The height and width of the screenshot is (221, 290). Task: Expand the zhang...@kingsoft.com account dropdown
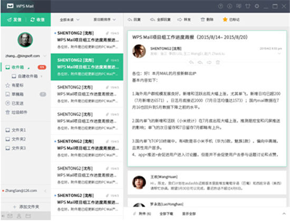[45, 56]
